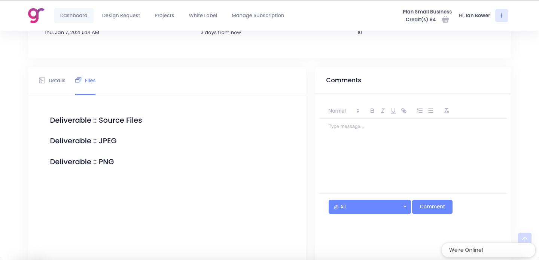
Task: Click the Type message text area
Action: tap(413, 156)
